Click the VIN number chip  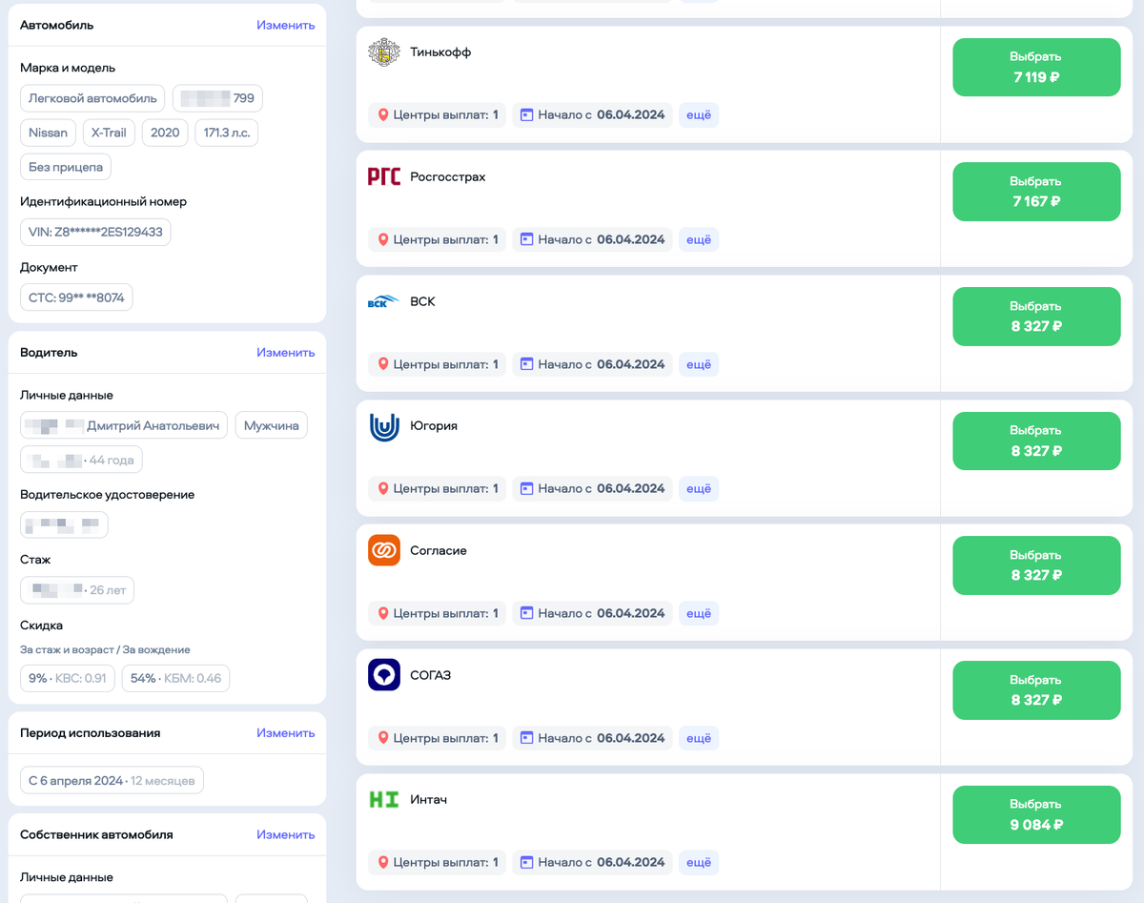[95, 232]
